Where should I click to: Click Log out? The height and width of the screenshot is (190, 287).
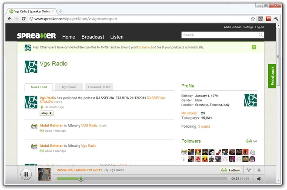[260, 27]
